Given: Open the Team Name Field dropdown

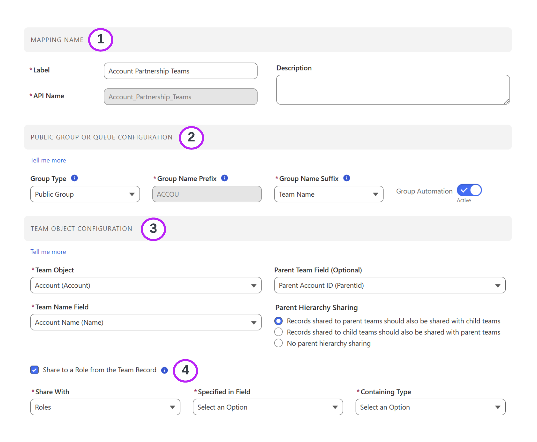Looking at the screenshot, I should click(146, 322).
